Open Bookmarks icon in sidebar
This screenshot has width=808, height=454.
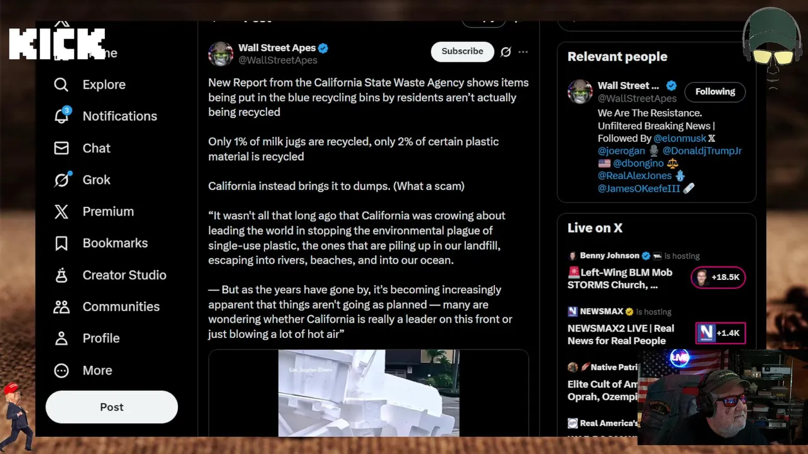click(61, 243)
